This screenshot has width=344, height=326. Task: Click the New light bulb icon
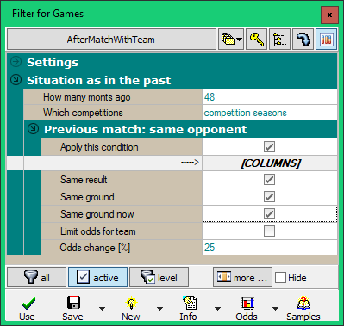[131, 303]
